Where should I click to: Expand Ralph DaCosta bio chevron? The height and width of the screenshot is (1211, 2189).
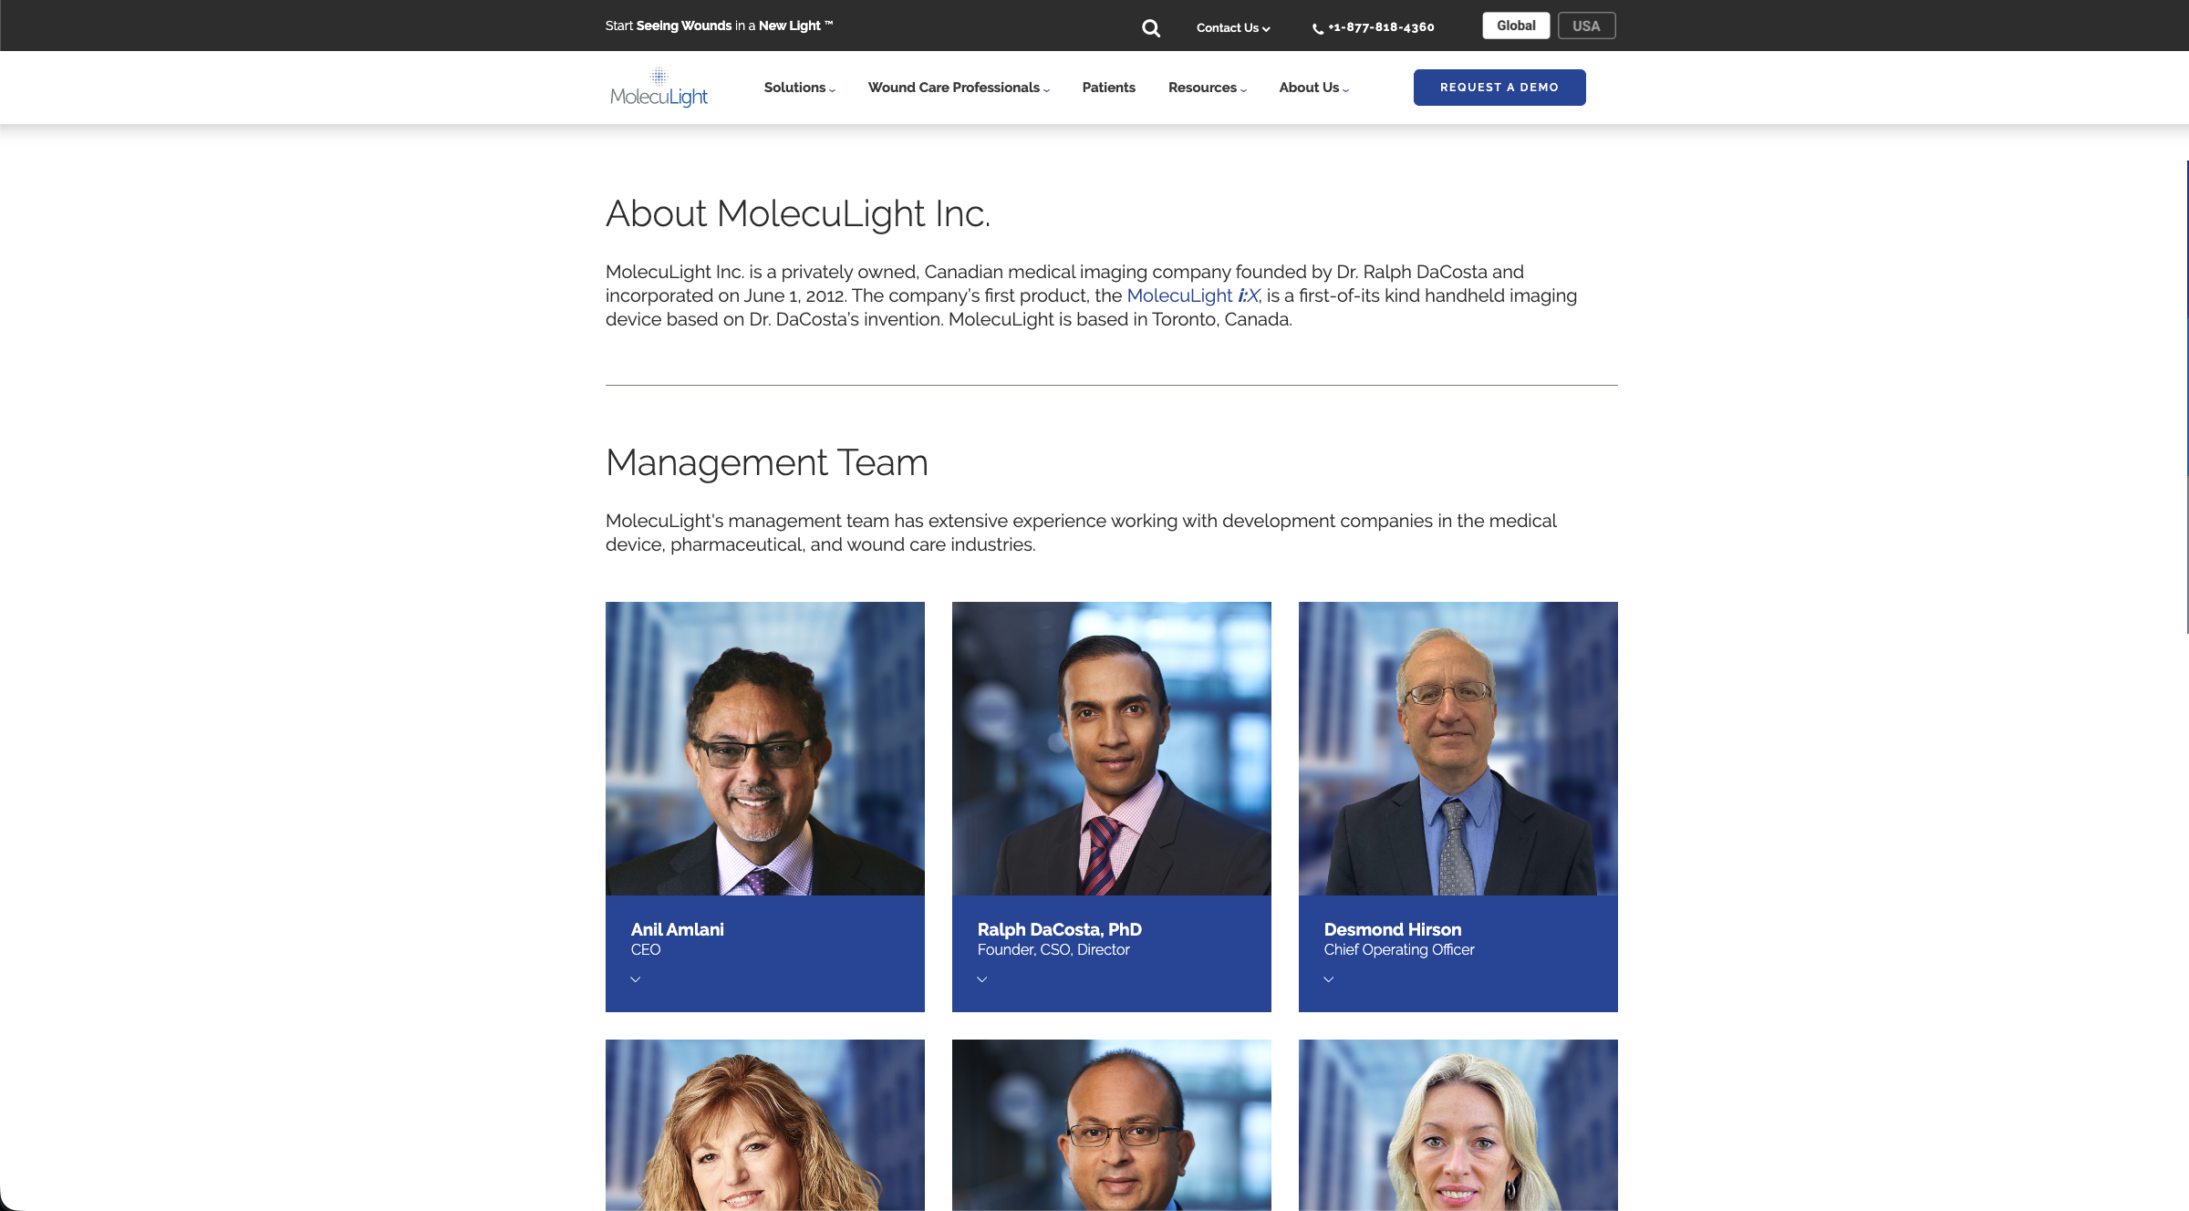click(x=982, y=979)
